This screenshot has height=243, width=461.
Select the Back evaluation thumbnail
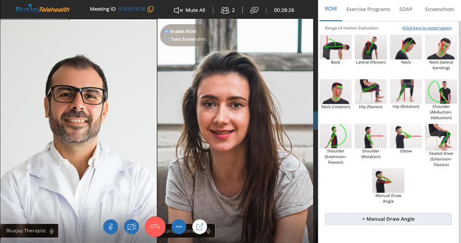tap(336, 47)
